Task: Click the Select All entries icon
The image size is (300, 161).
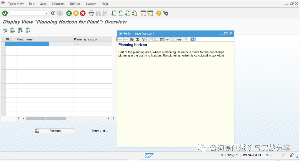Action: 13,30
